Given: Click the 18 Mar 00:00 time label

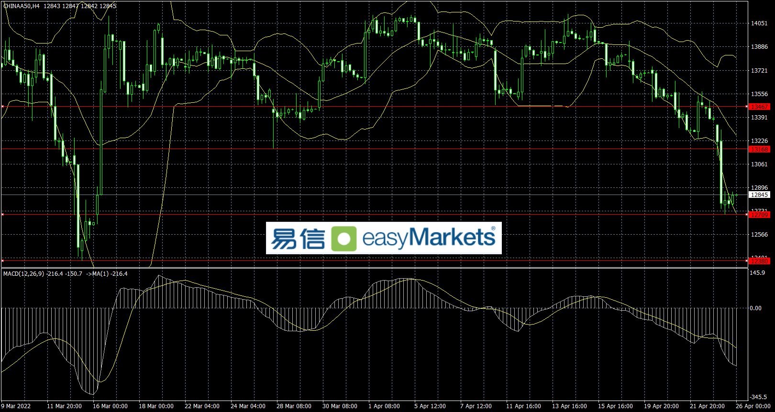Looking at the screenshot, I should tap(156, 406).
